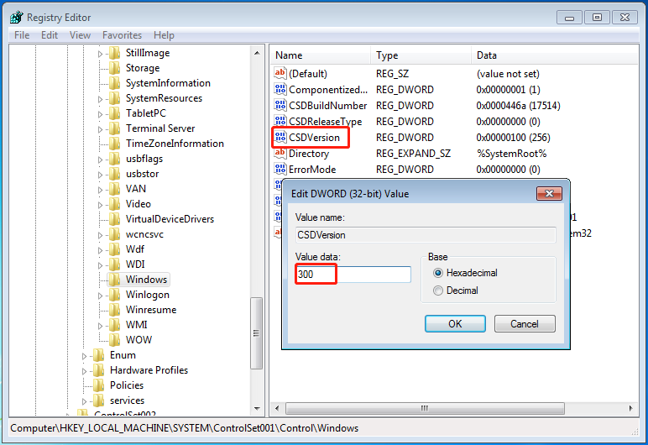Click the usbflags folder icon
The width and height of the screenshot is (648, 445).
[114, 159]
